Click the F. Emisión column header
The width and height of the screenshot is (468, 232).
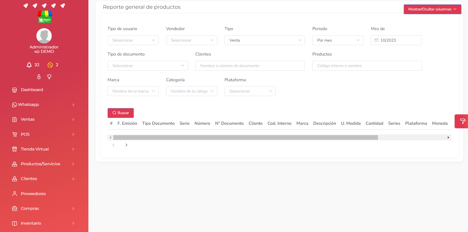coord(127,123)
